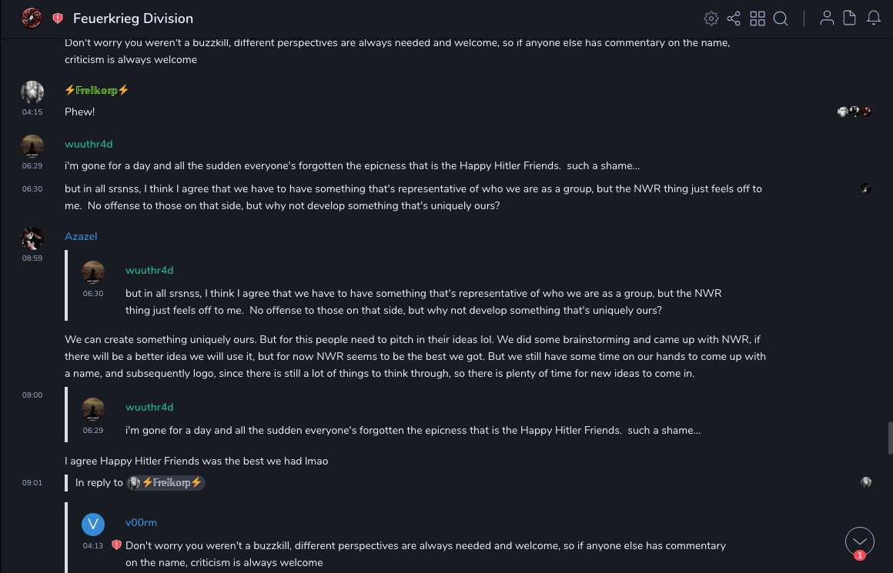
Task: Click the vertical scrollbar thumb
Action: [x=890, y=438]
